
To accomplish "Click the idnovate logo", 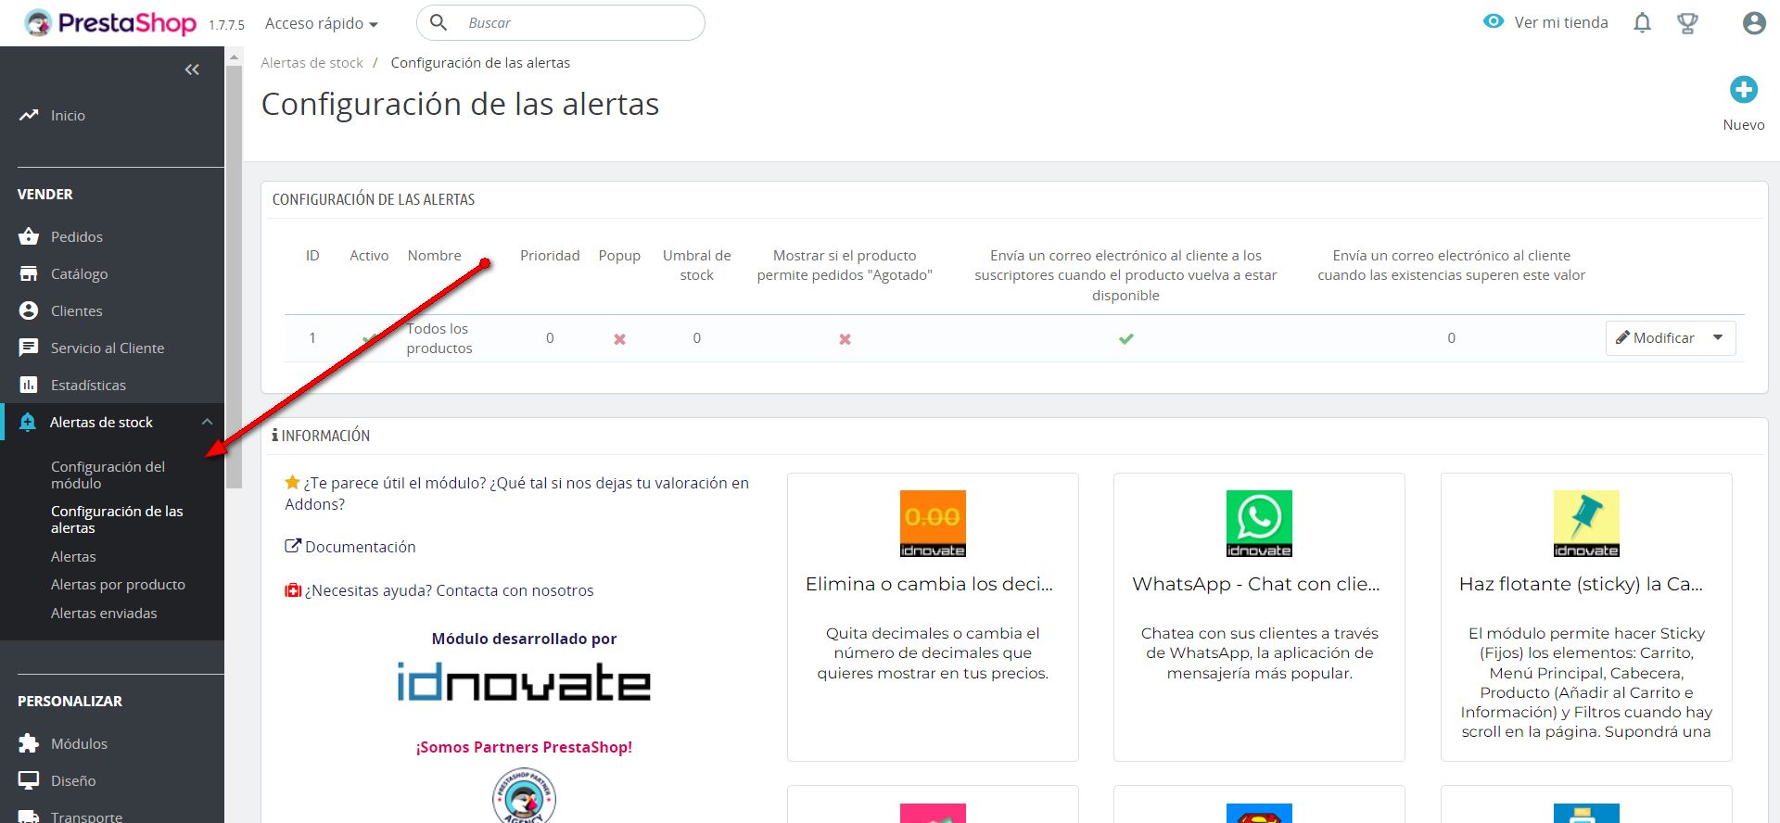I will pos(524,681).
